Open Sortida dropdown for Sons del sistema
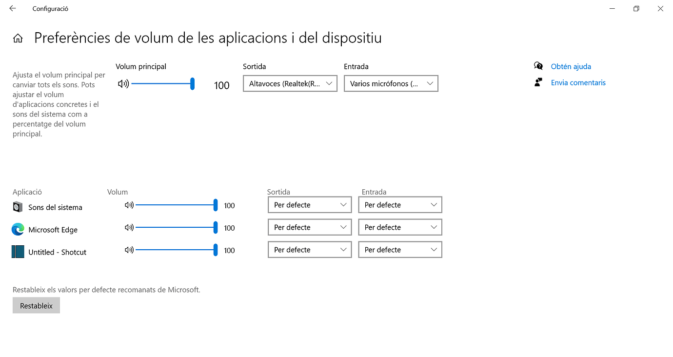Screen dimensions: 673x357 310,205
